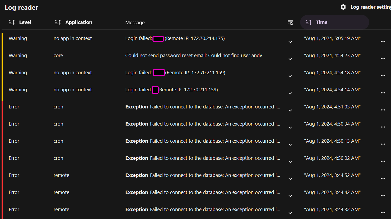The image size is (391, 219).
Task: Open actions menu for the password reset warning
Action: click(x=383, y=58)
